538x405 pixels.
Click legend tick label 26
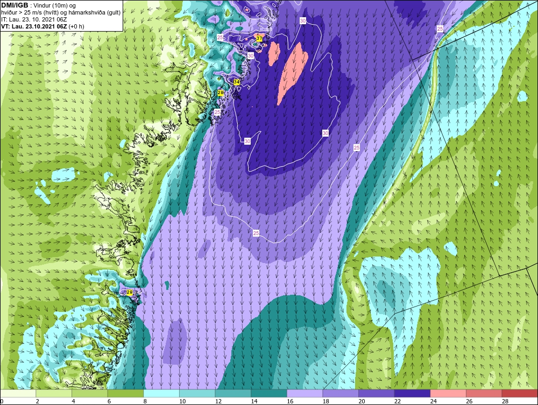point(469,401)
